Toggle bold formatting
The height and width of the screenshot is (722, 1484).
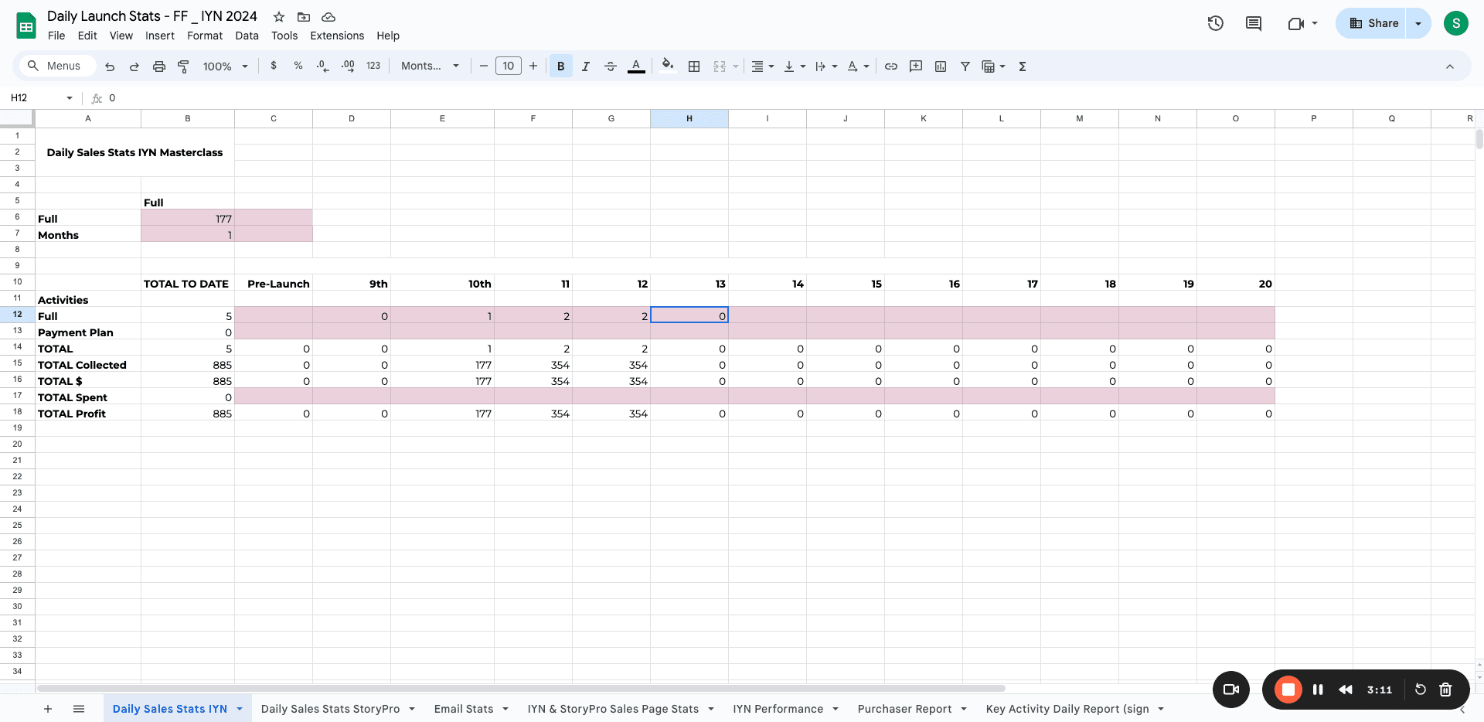pos(561,66)
